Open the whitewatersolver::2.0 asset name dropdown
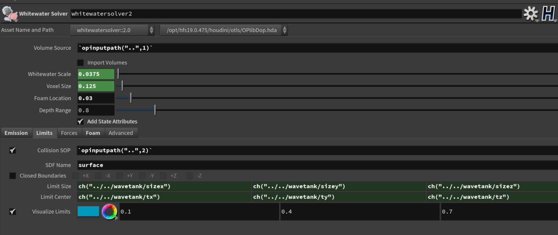Image resolution: width=558 pixels, height=235 pixels. click(113, 30)
